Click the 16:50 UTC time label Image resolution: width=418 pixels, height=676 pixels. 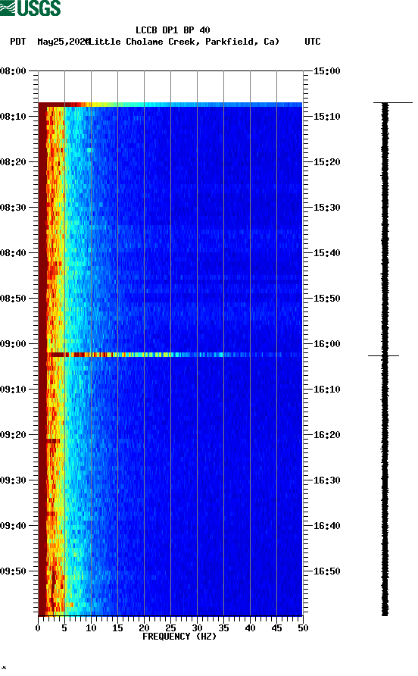(x=326, y=571)
